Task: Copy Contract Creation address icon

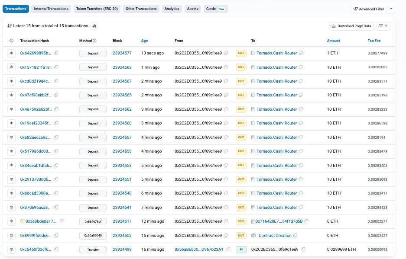Action: (296, 235)
